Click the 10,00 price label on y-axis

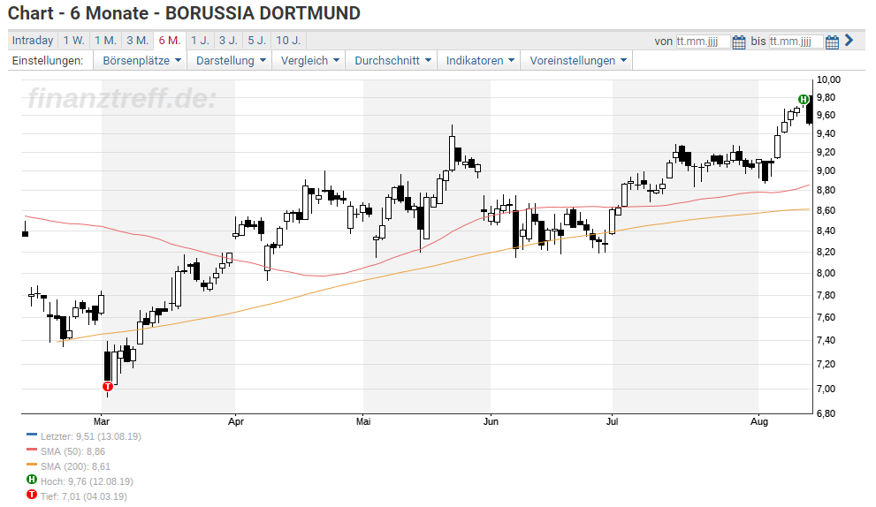[828, 79]
